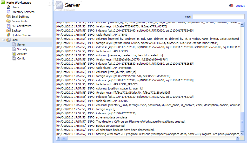Select the Logs tree item
This screenshot has width=247, height=143.
tap(15, 40)
